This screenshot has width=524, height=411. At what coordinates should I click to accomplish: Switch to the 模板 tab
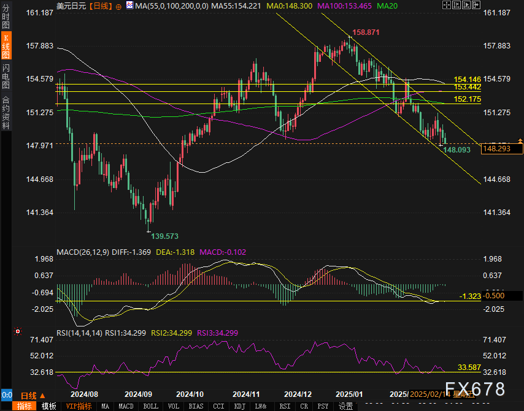[48, 406]
